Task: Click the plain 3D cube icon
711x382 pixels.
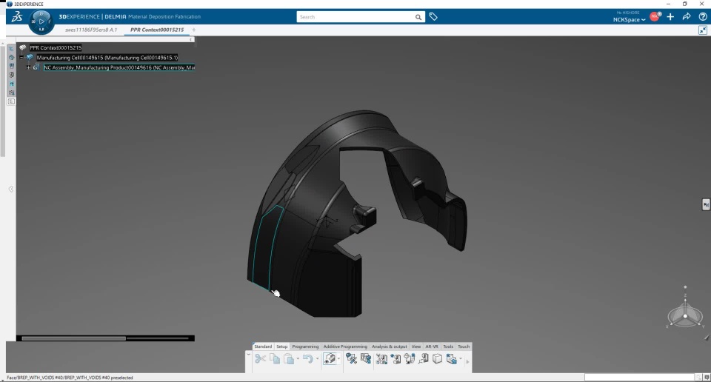Action: pyautogui.click(x=437, y=359)
